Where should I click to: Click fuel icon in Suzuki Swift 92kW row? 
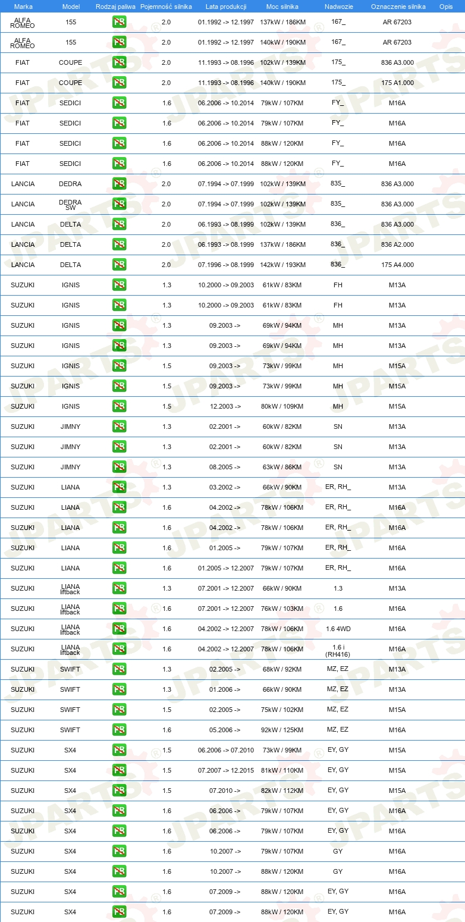pyautogui.click(x=119, y=730)
